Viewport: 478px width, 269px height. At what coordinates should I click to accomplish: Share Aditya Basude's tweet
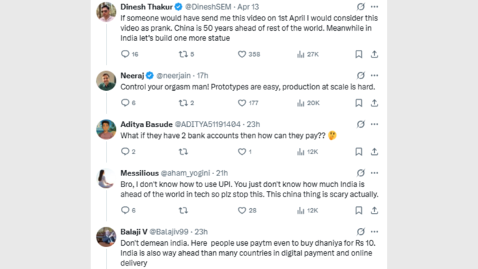374,152
